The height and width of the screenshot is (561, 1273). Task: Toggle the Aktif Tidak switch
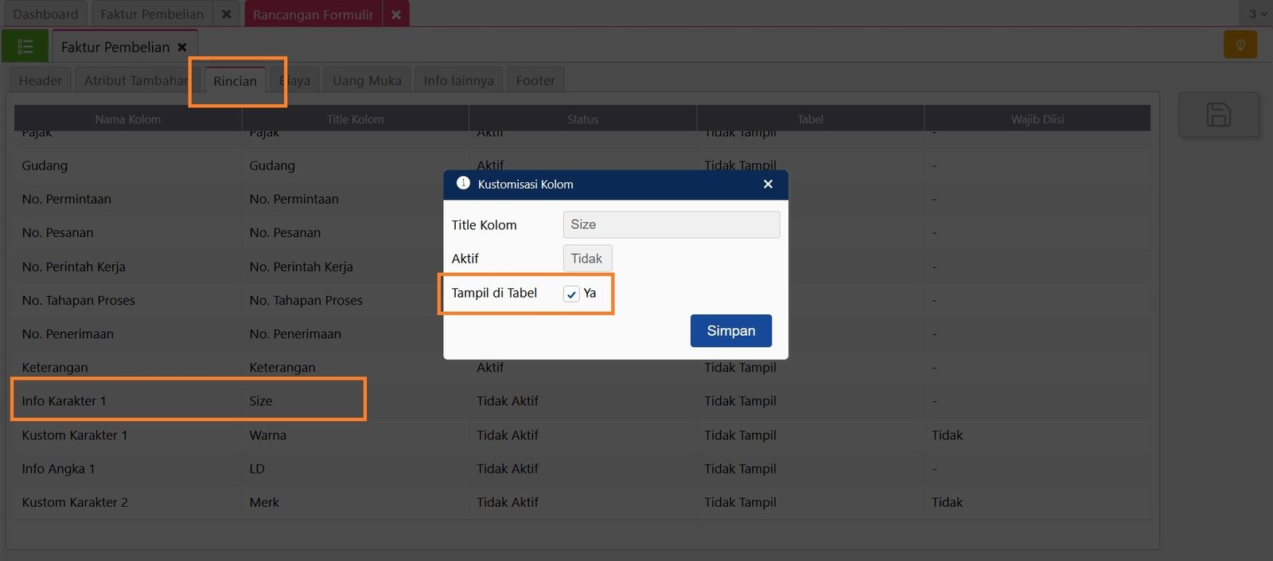click(586, 259)
